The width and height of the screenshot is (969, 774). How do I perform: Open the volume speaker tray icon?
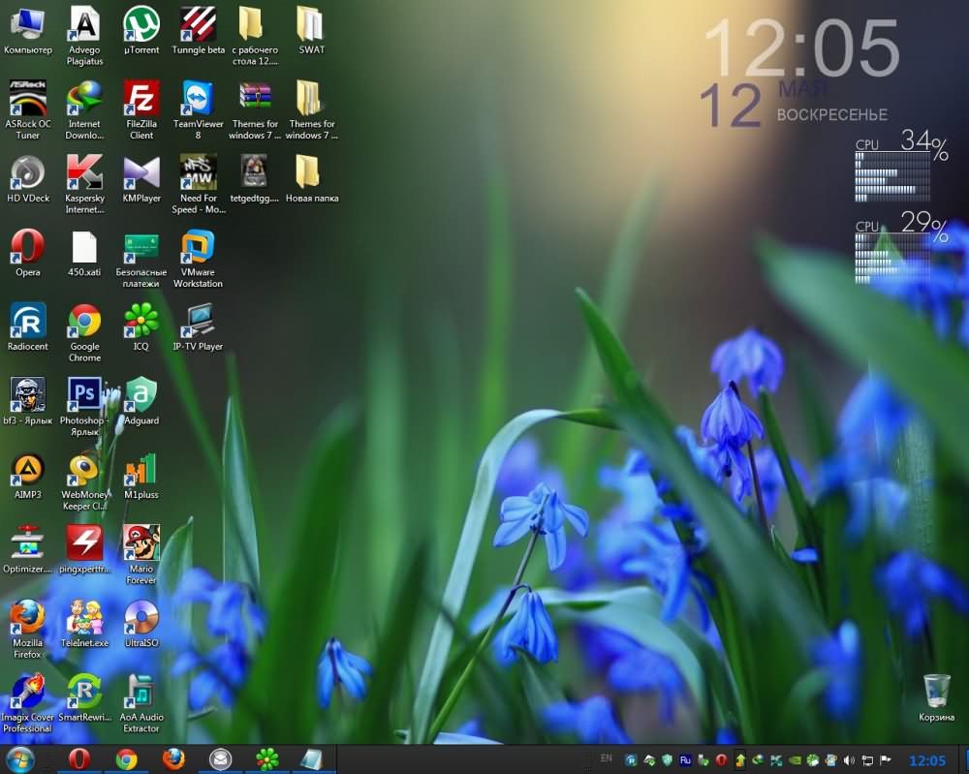point(849,760)
